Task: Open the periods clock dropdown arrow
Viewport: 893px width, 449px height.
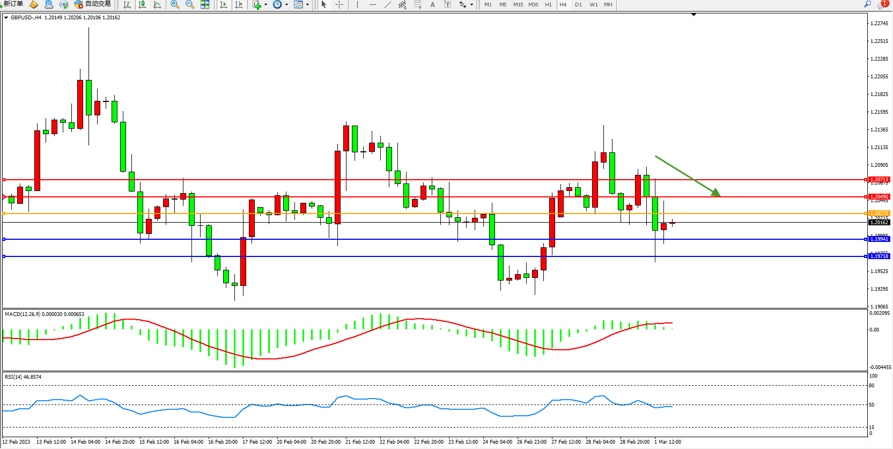Action: (x=286, y=5)
